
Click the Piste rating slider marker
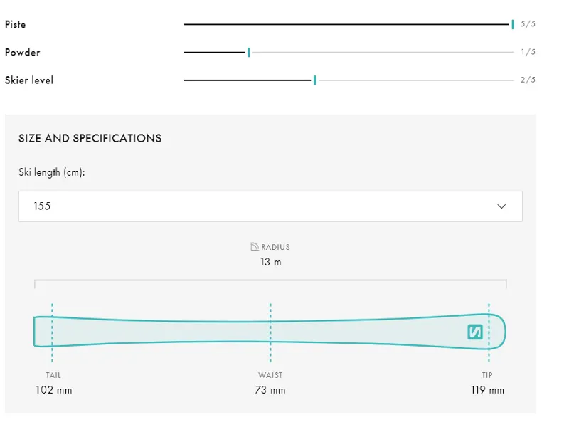(513, 24)
